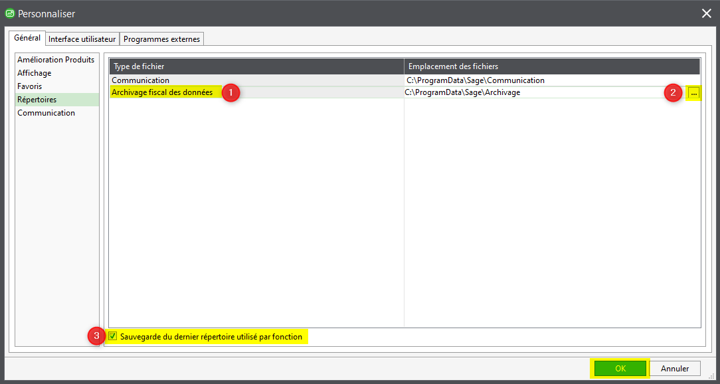Select the Répertoires category
This screenshot has width=720, height=384.
[37, 100]
